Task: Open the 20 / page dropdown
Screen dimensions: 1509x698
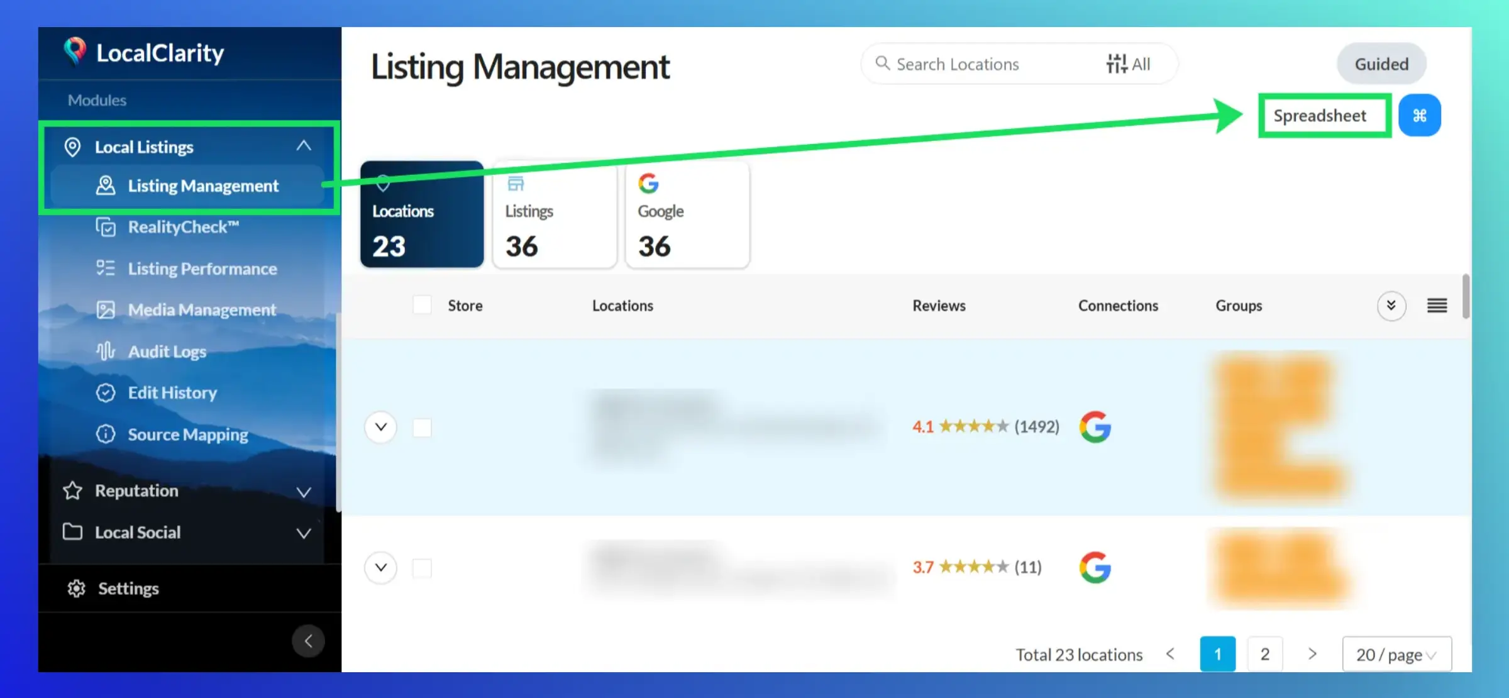Action: point(1397,655)
